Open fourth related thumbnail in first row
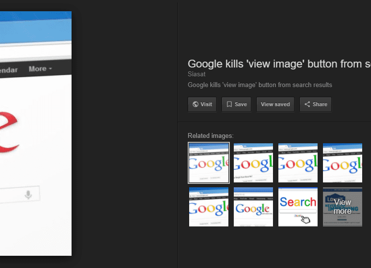This screenshot has height=268, width=371. tap(343, 163)
